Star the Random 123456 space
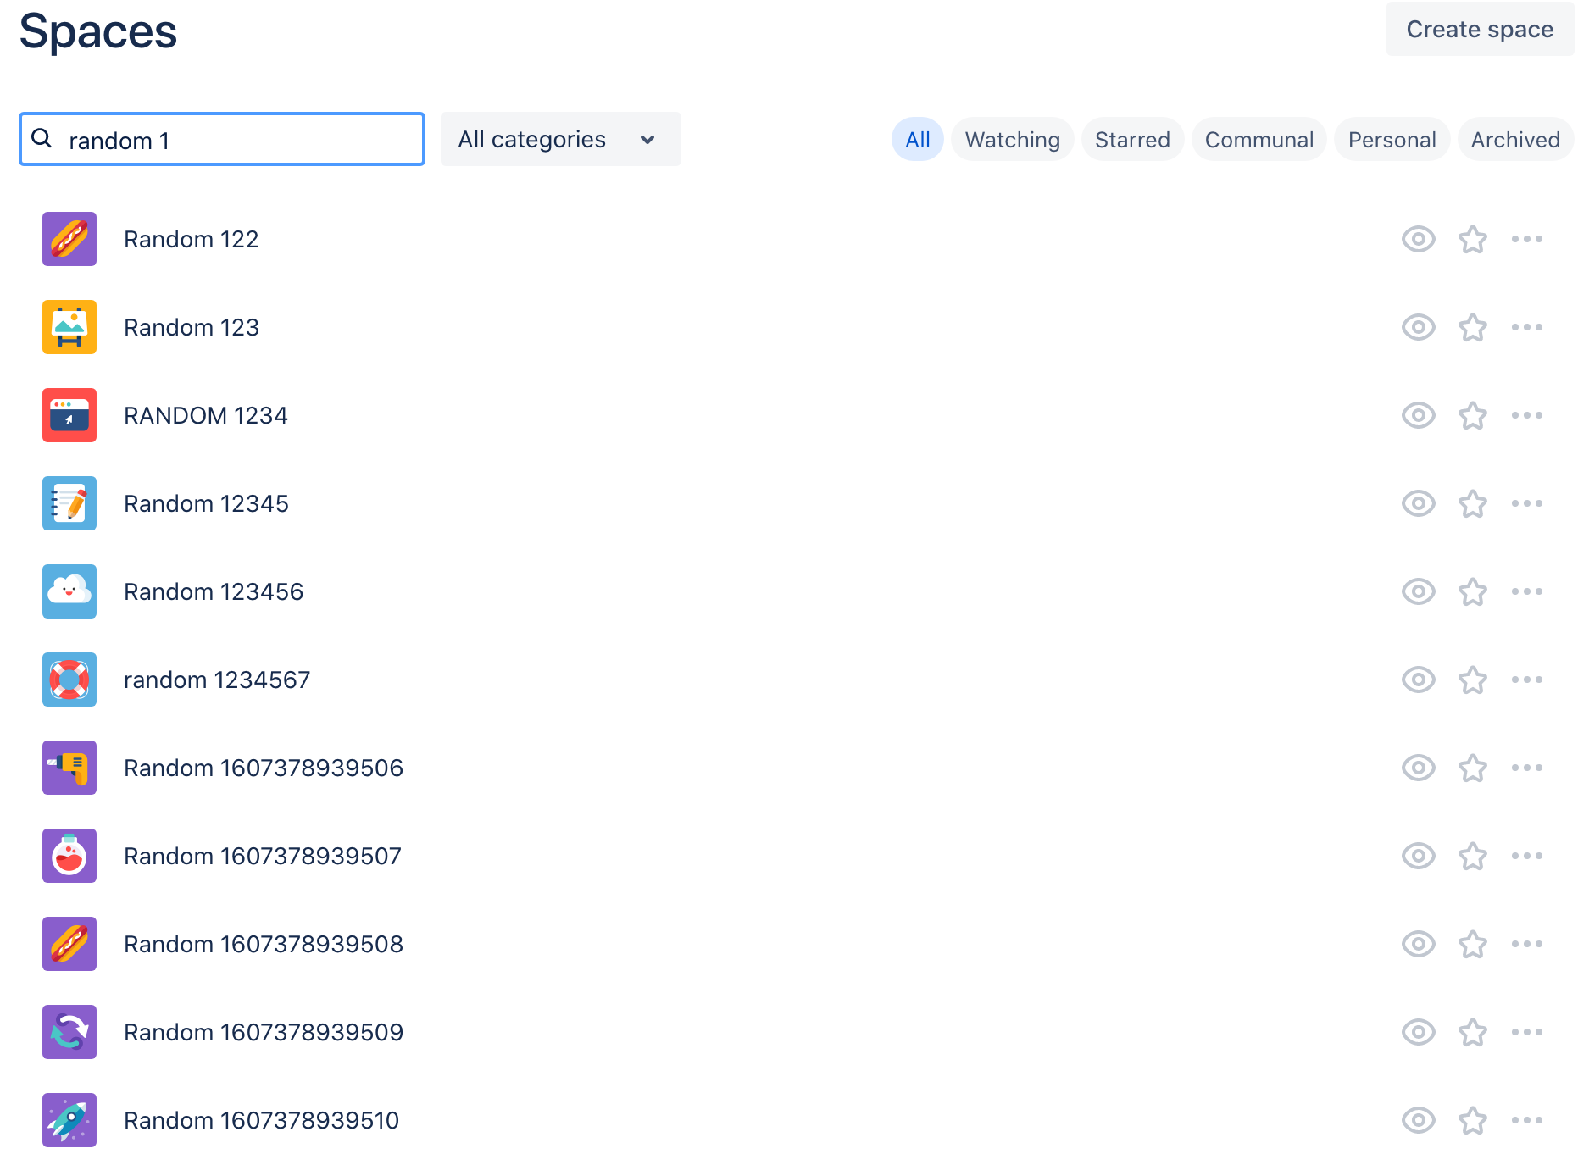The height and width of the screenshot is (1154, 1578). (1472, 591)
